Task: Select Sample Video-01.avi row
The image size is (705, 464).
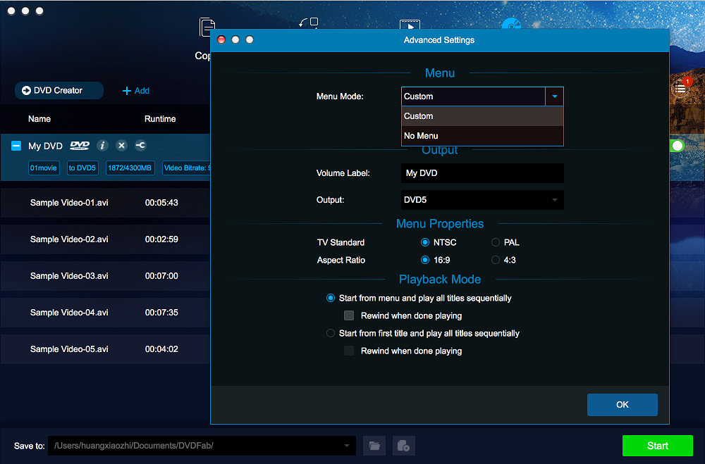Action: [x=105, y=203]
